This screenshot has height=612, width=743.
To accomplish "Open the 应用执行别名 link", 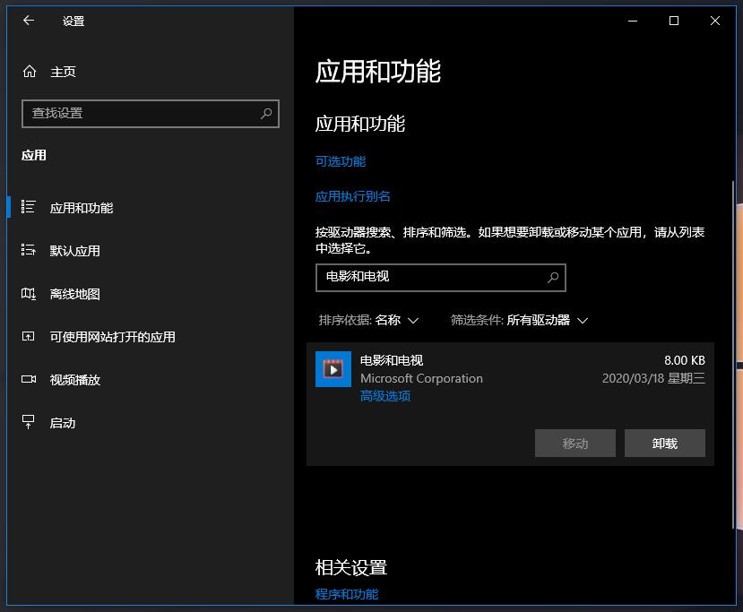I will [x=353, y=196].
